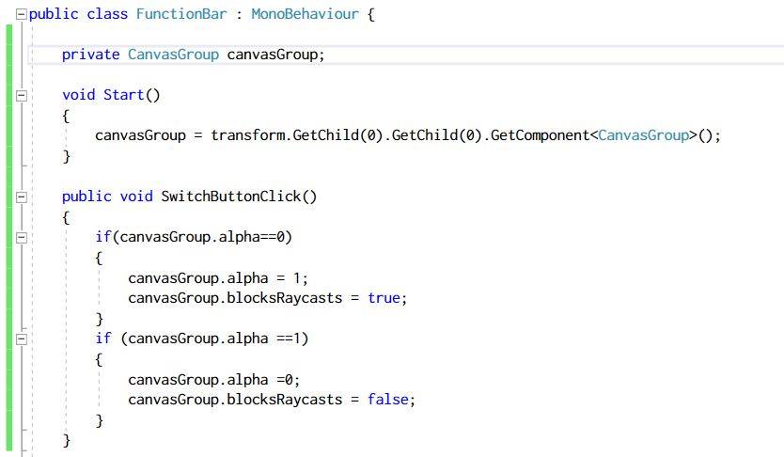Collapse the alpha==0 if block
Viewport: 784px width, 457px height.
21,237
